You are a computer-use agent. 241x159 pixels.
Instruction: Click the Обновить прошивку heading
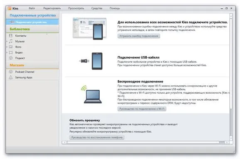click(85, 120)
